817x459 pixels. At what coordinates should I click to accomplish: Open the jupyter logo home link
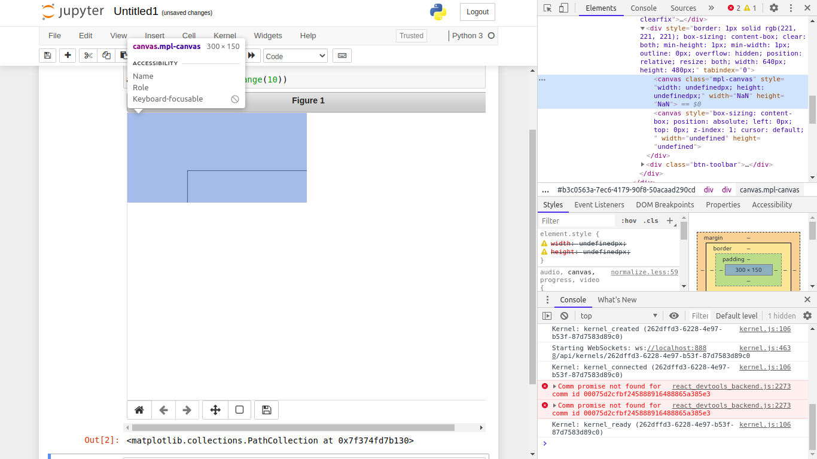(x=72, y=11)
